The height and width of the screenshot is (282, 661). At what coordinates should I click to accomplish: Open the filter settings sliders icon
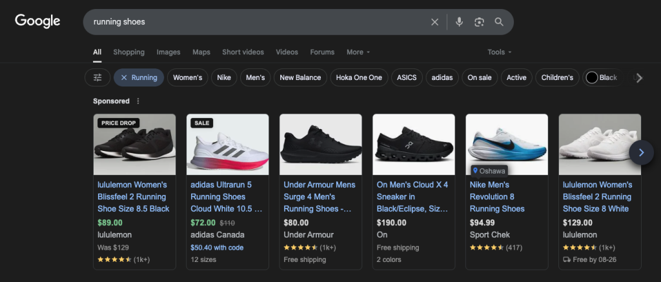[x=97, y=77]
